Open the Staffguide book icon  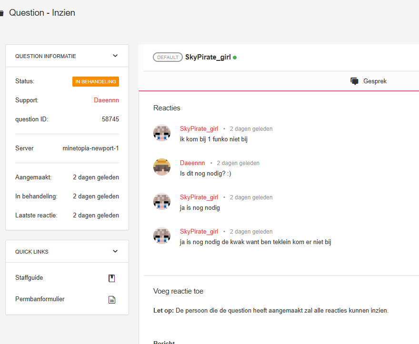(112, 278)
